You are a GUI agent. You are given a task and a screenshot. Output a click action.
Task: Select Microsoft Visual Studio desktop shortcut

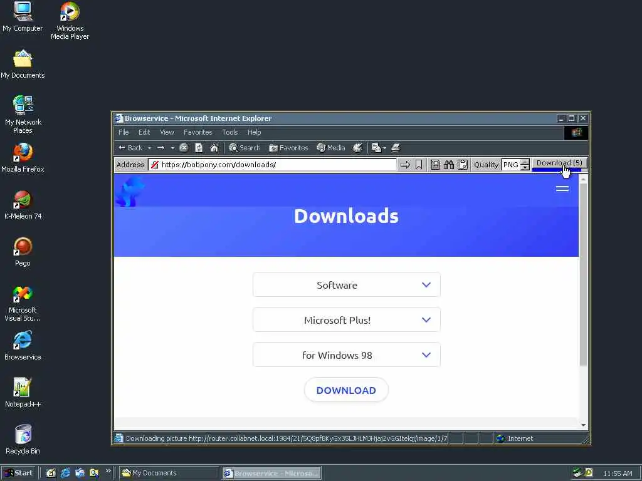(x=23, y=303)
